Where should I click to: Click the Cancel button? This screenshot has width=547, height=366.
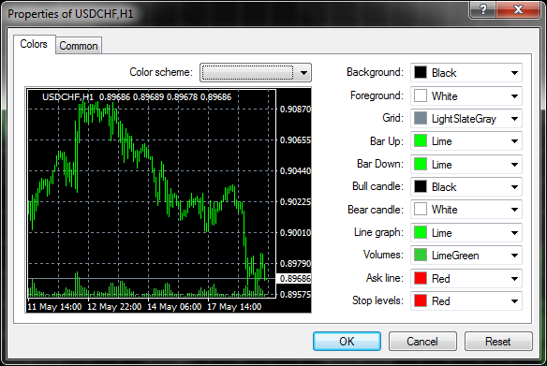click(422, 342)
